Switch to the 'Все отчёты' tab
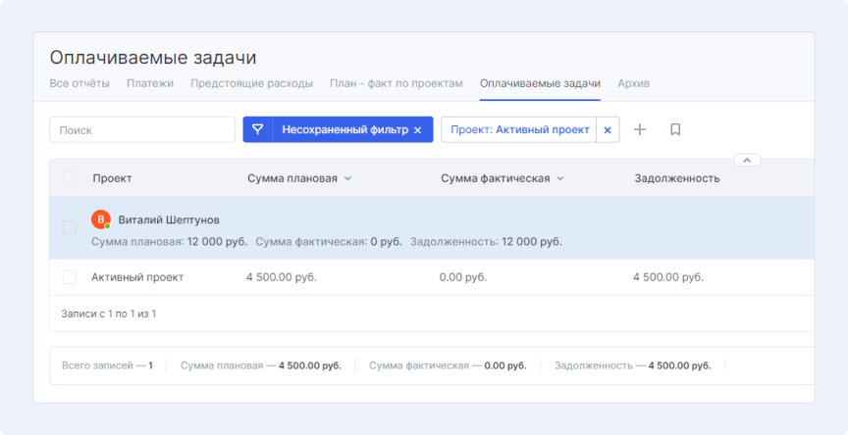 point(79,83)
